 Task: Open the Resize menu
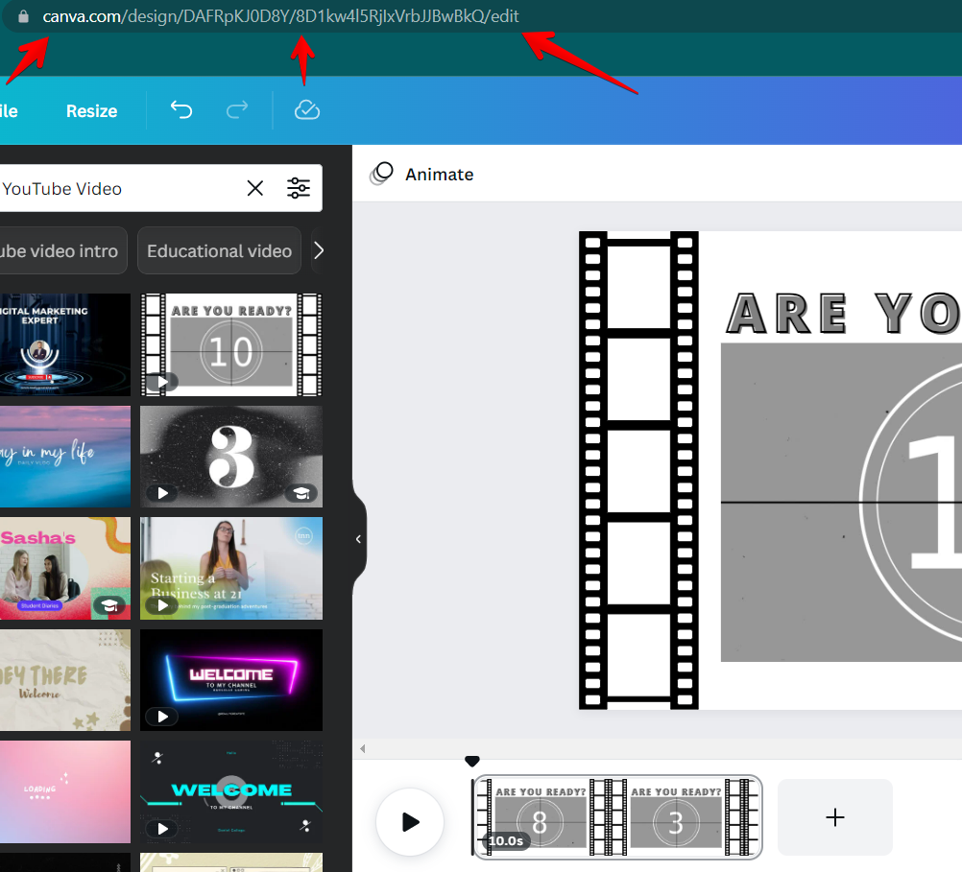coord(91,110)
